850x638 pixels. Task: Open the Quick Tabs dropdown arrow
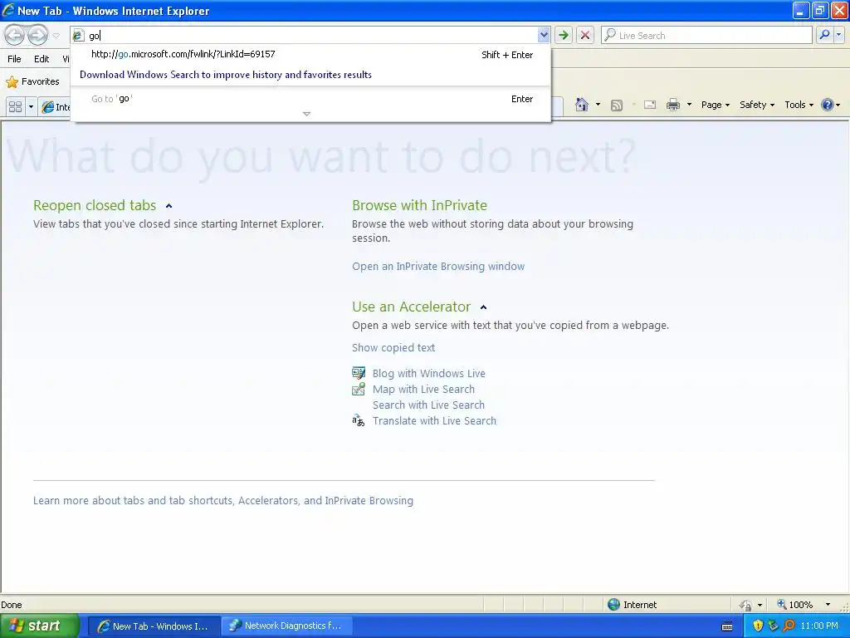[x=31, y=106]
